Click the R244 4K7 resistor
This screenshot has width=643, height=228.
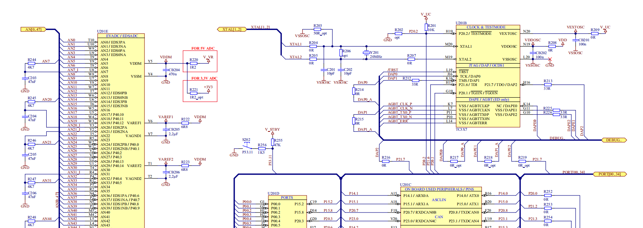coord(31,63)
